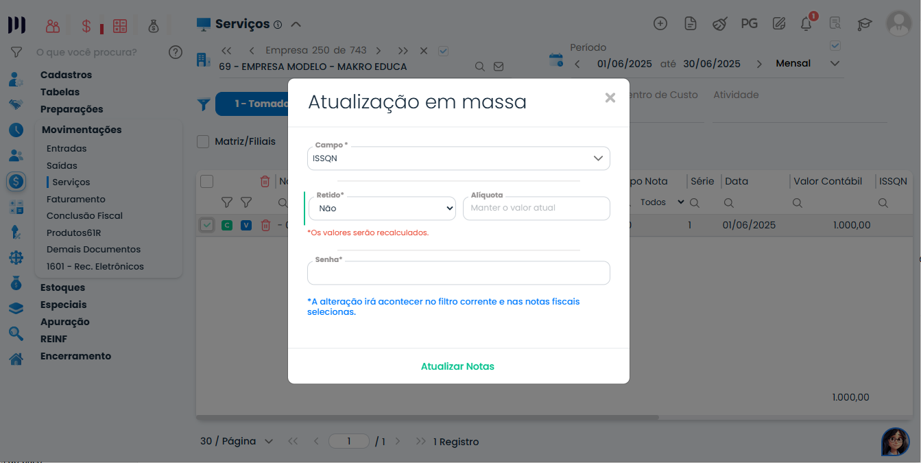Click the start date 01/06/2025
921x463 pixels.
click(624, 64)
